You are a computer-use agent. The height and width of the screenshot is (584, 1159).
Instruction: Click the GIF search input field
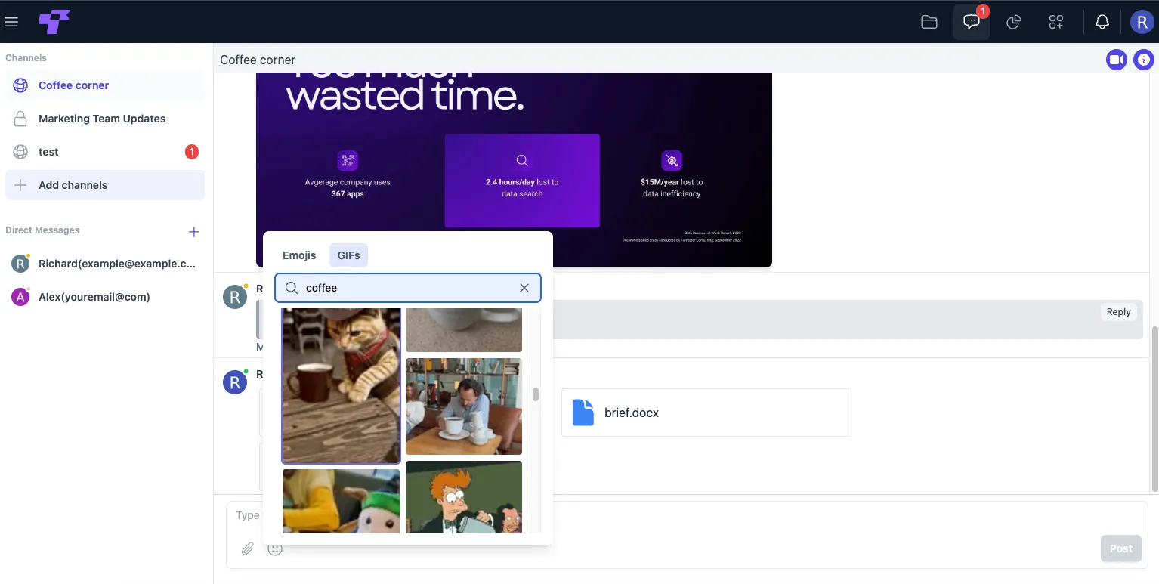tap(408, 288)
